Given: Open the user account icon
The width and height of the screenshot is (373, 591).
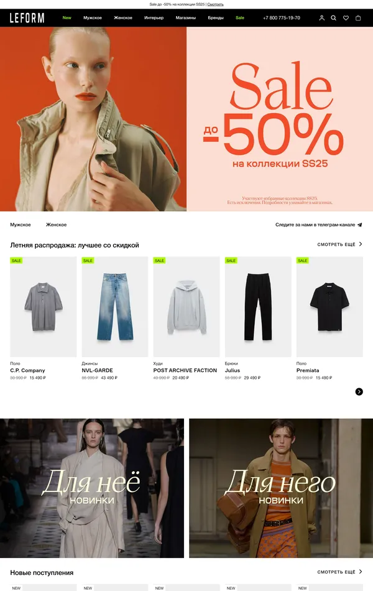Looking at the screenshot, I should (321, 17).
